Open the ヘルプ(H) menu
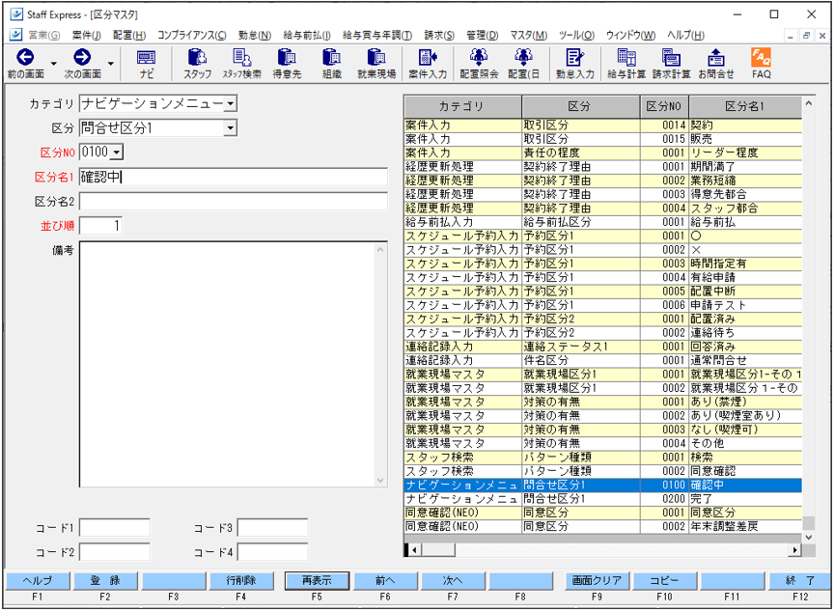This screenshot has width=834, height=612. coord(685,35)
